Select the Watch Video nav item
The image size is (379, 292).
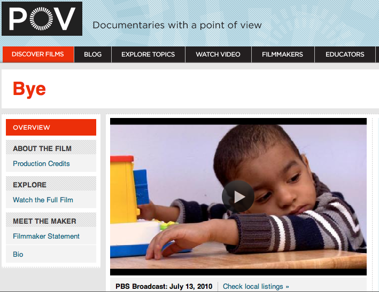218,54
